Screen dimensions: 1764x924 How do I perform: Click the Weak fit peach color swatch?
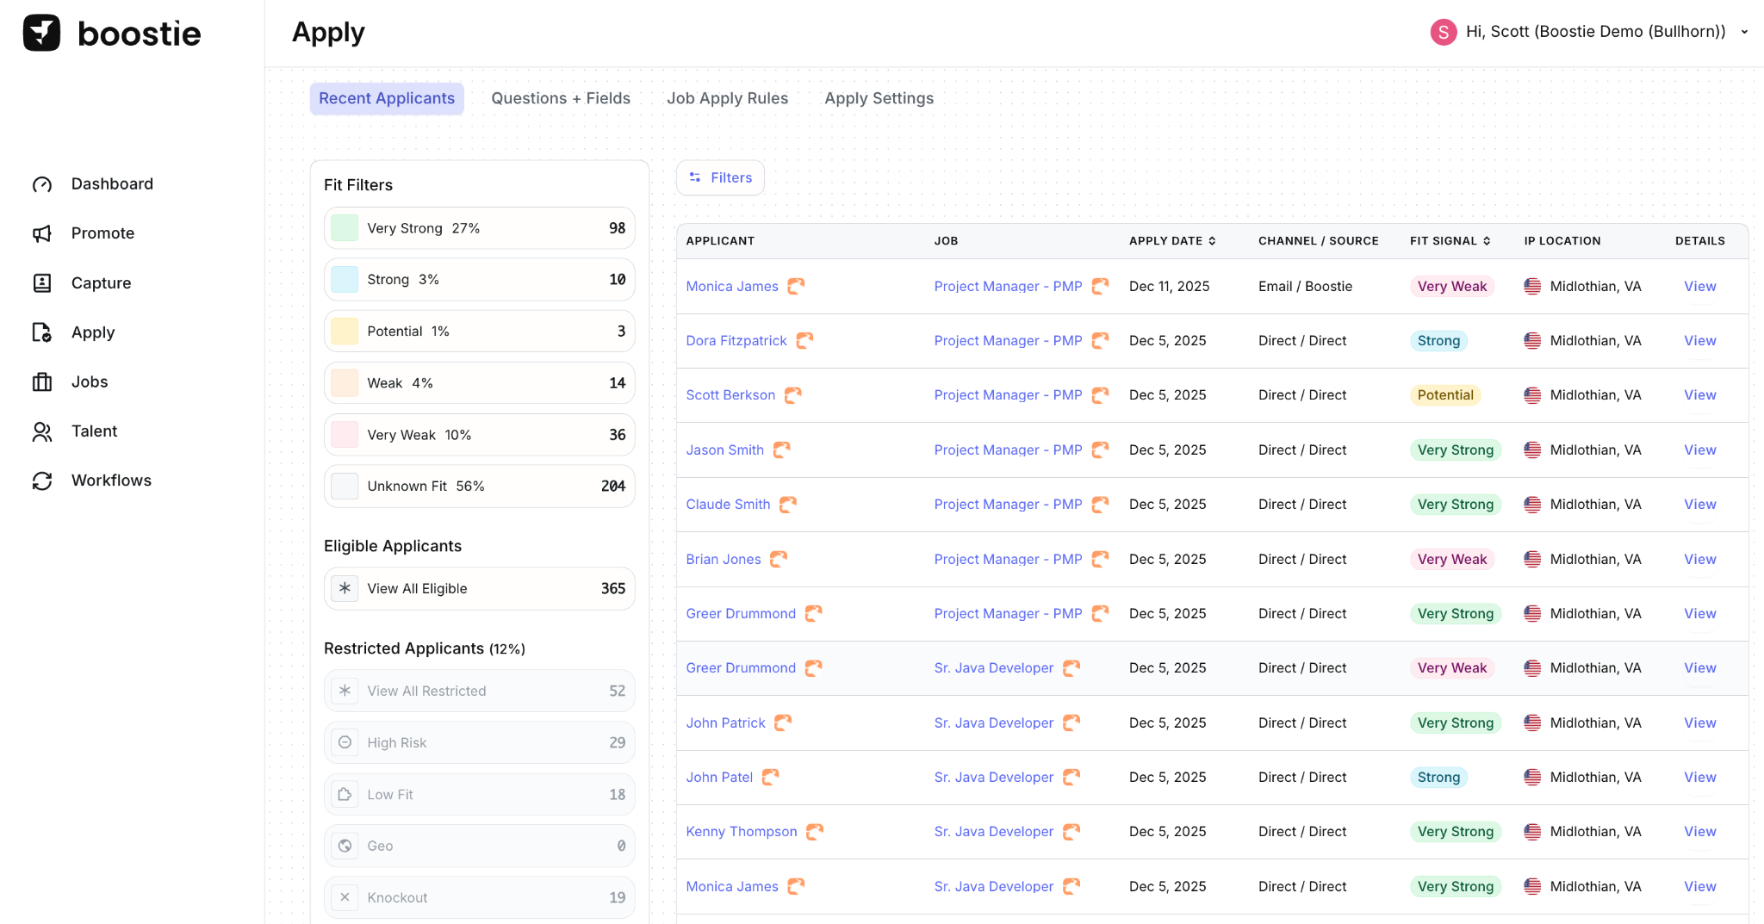click(345, 383)
